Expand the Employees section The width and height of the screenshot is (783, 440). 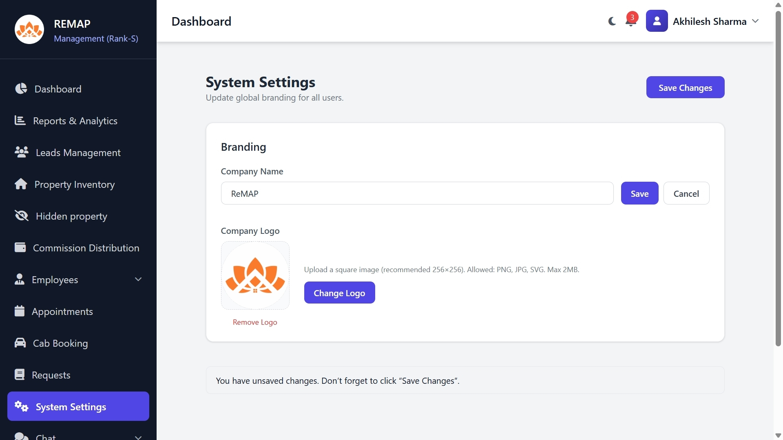pyautogui.click(x=138, y=279)
